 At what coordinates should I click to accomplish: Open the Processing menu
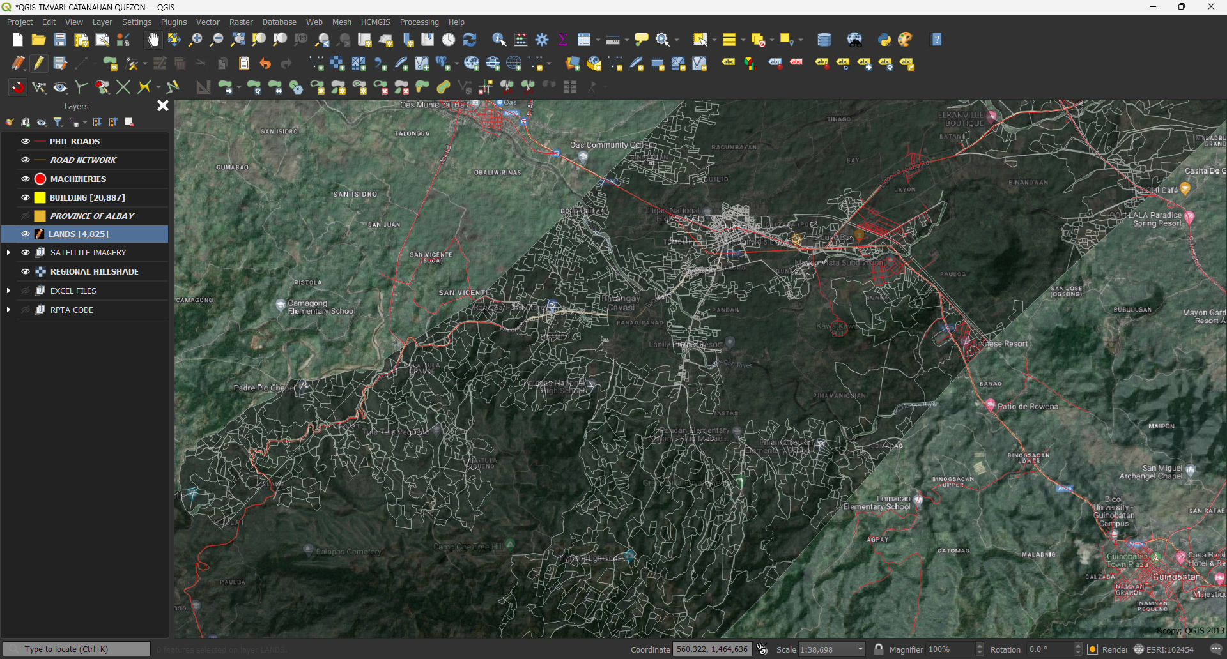419,22
